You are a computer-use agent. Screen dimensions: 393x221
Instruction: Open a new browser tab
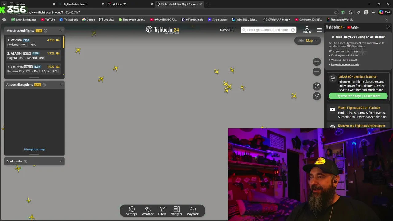208,4
